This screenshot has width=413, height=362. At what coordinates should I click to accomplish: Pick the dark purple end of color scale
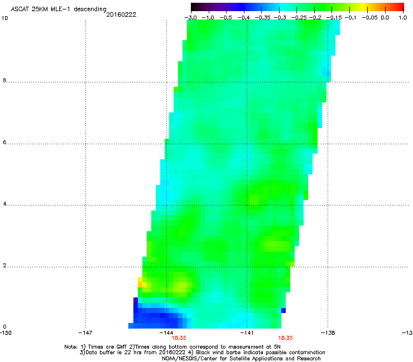tap(196, 7)
